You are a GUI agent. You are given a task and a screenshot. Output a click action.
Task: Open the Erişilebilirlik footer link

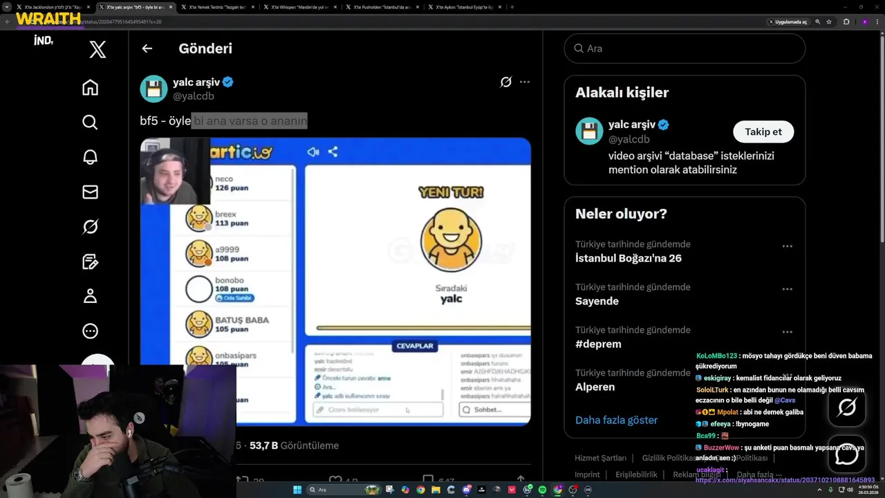[636, 474]
